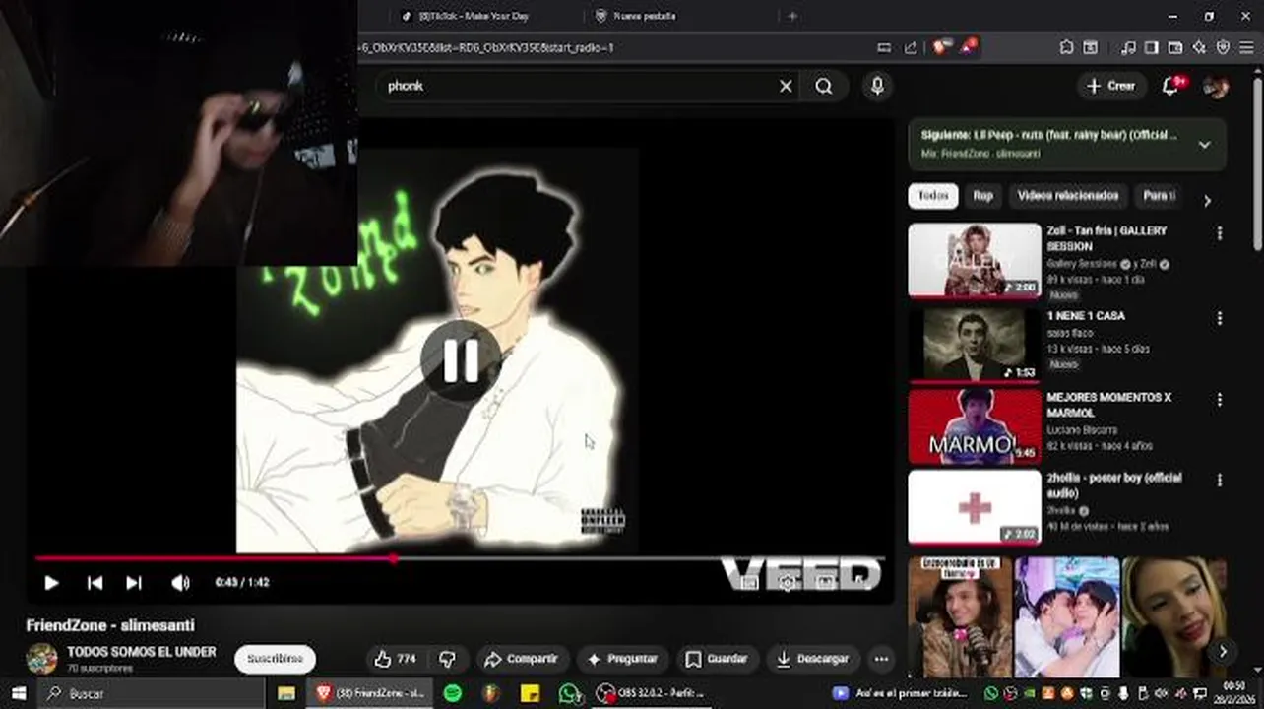The image size is (1264, 709).
Task: Click the Descargar download button
Action: point(812,659)
